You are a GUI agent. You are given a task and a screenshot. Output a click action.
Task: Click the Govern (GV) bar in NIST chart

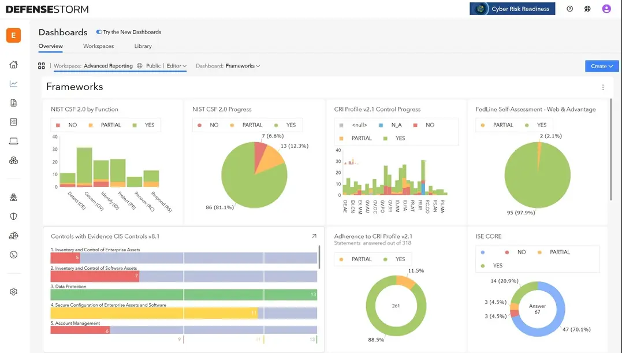coord(84,166)
